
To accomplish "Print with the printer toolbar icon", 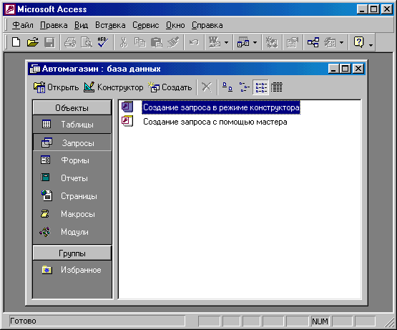I will 70,42.
